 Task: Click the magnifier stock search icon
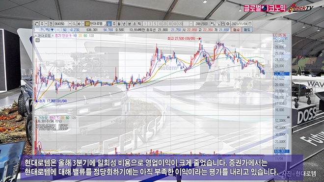point(74,24)
